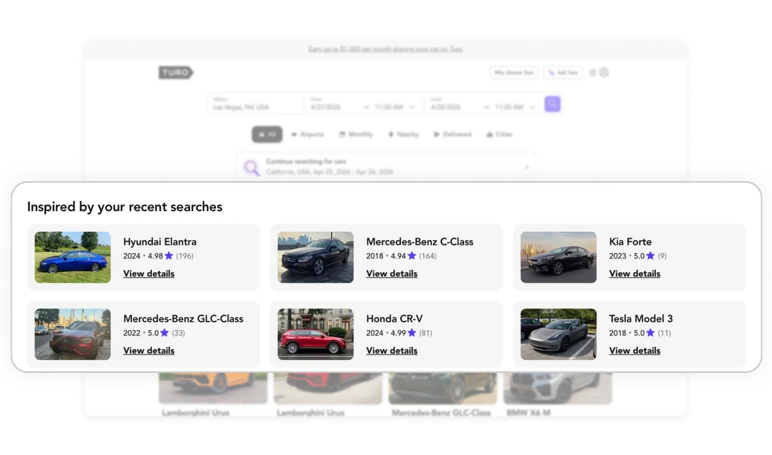Open View details for Mercedes-Benz GLC-Class card
Viewport: 772px width, 455px height.
point(149,351)
